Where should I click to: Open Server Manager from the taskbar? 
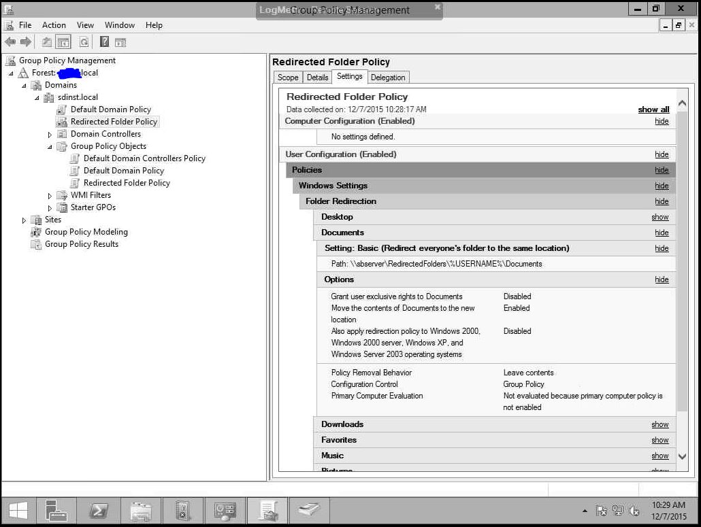57,510
